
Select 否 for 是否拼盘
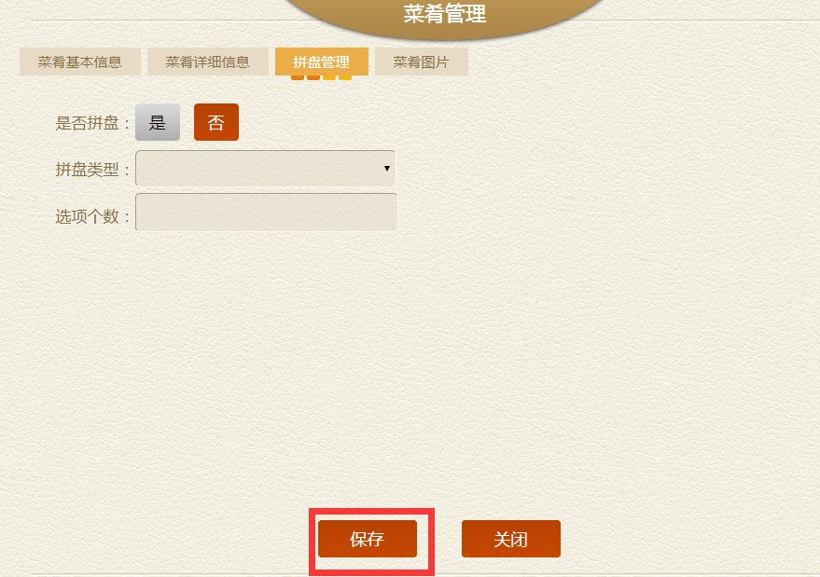click(x=216, y=122)
